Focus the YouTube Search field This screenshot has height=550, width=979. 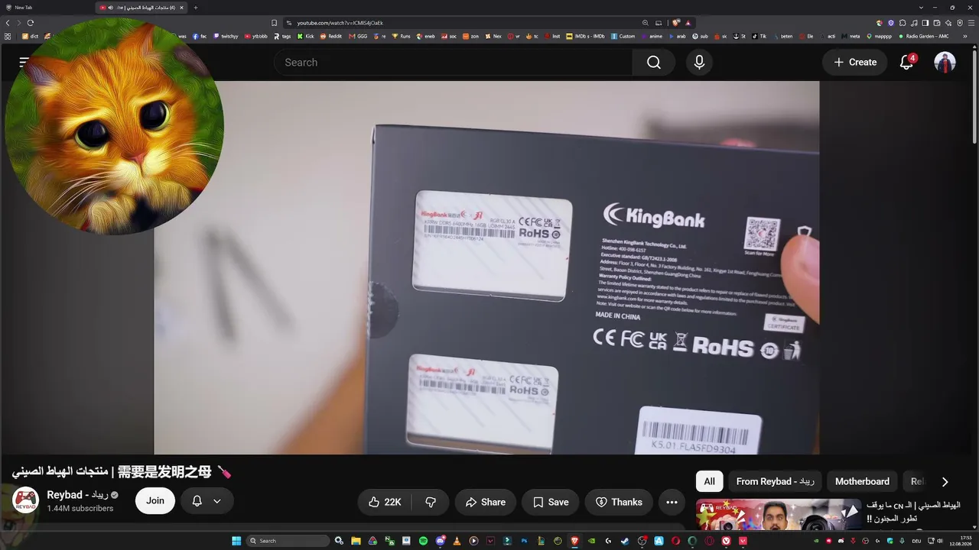point(453,63)
